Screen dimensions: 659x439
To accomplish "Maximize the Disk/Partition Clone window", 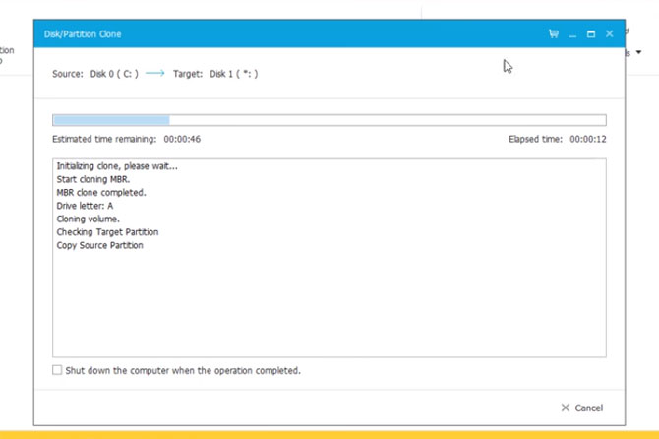I will pos(591,33).
